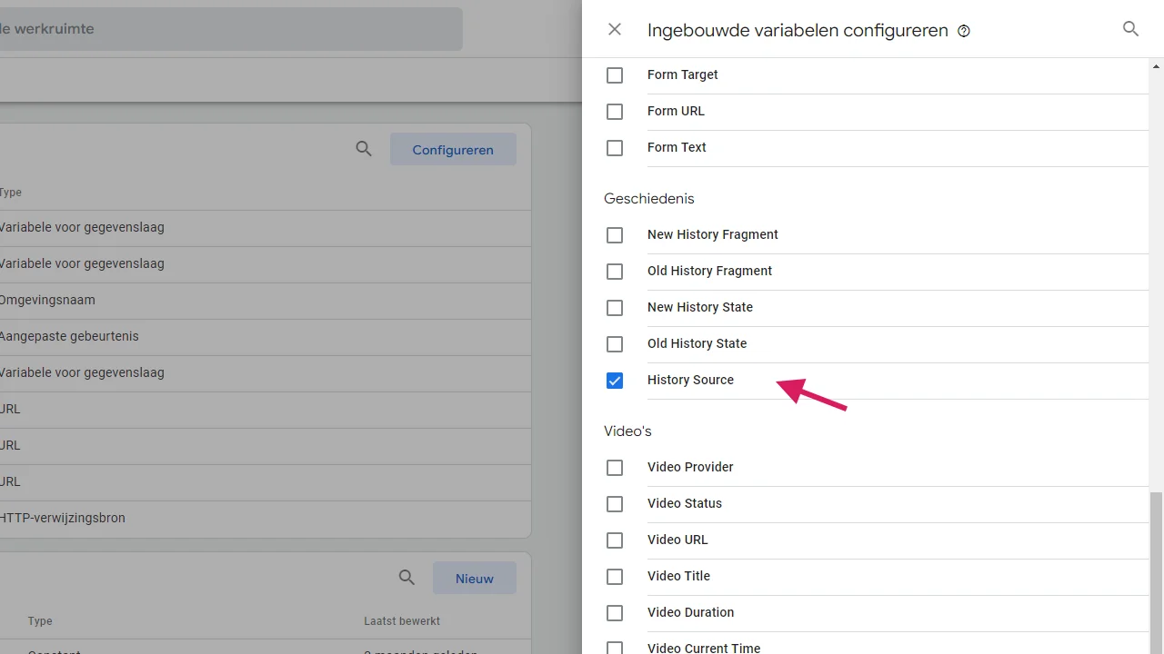Click the Configureren button

[x=453, y=150]
